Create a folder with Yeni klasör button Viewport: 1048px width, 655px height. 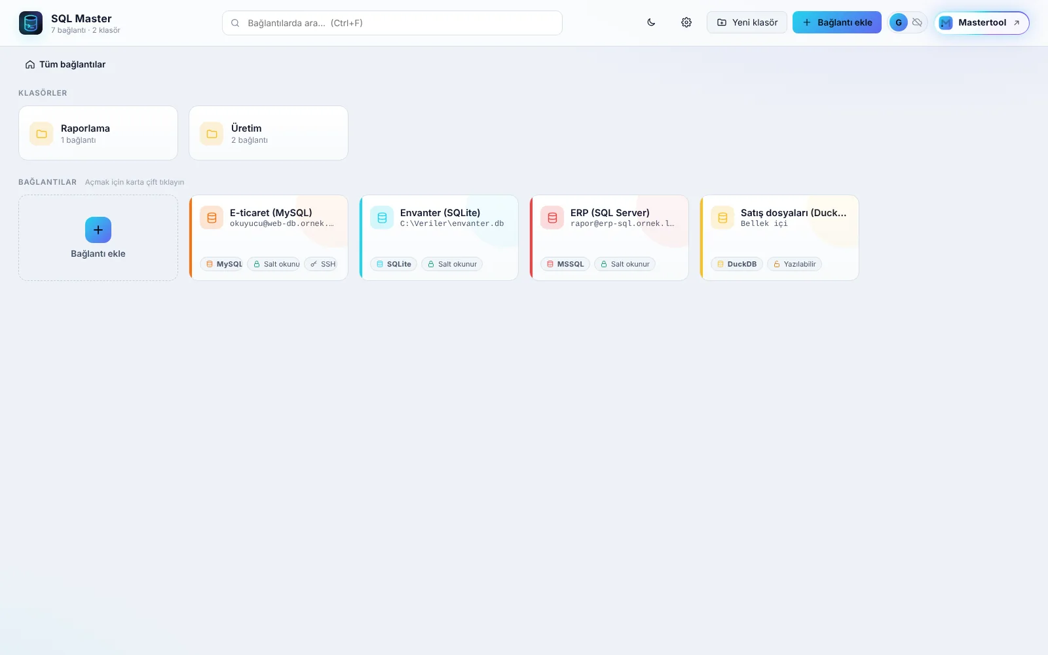[x=747, y=22]
